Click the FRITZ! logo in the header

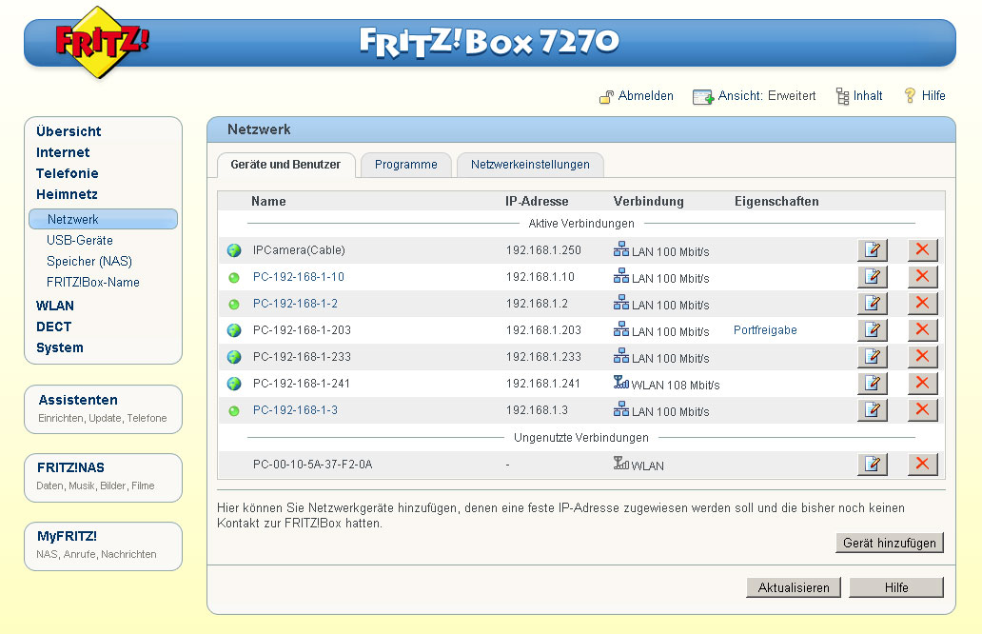101,43
